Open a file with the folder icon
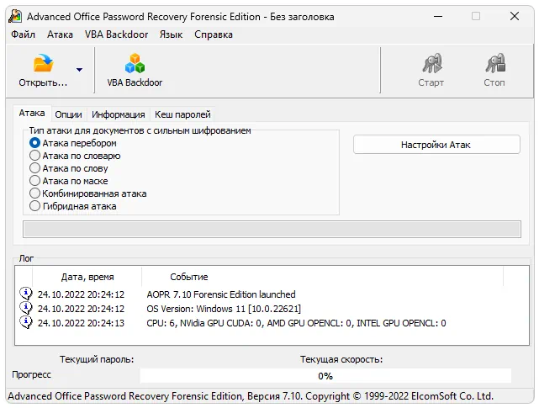The height and width of the screenshot is (408, 539). click(x=43, y=63)
